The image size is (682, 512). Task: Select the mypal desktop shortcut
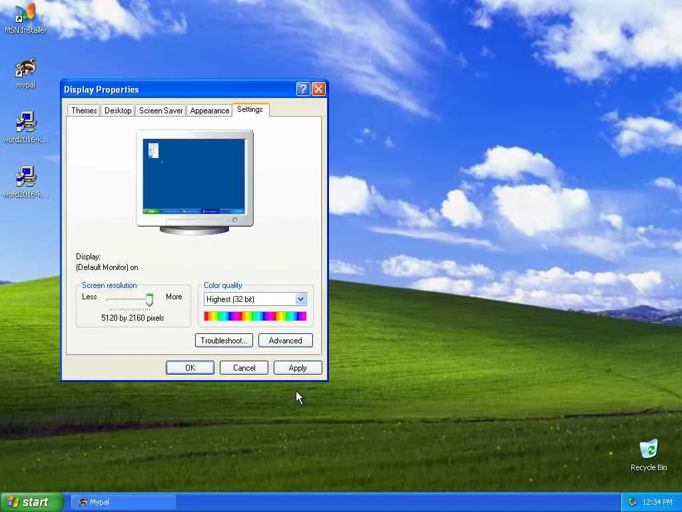25,73
